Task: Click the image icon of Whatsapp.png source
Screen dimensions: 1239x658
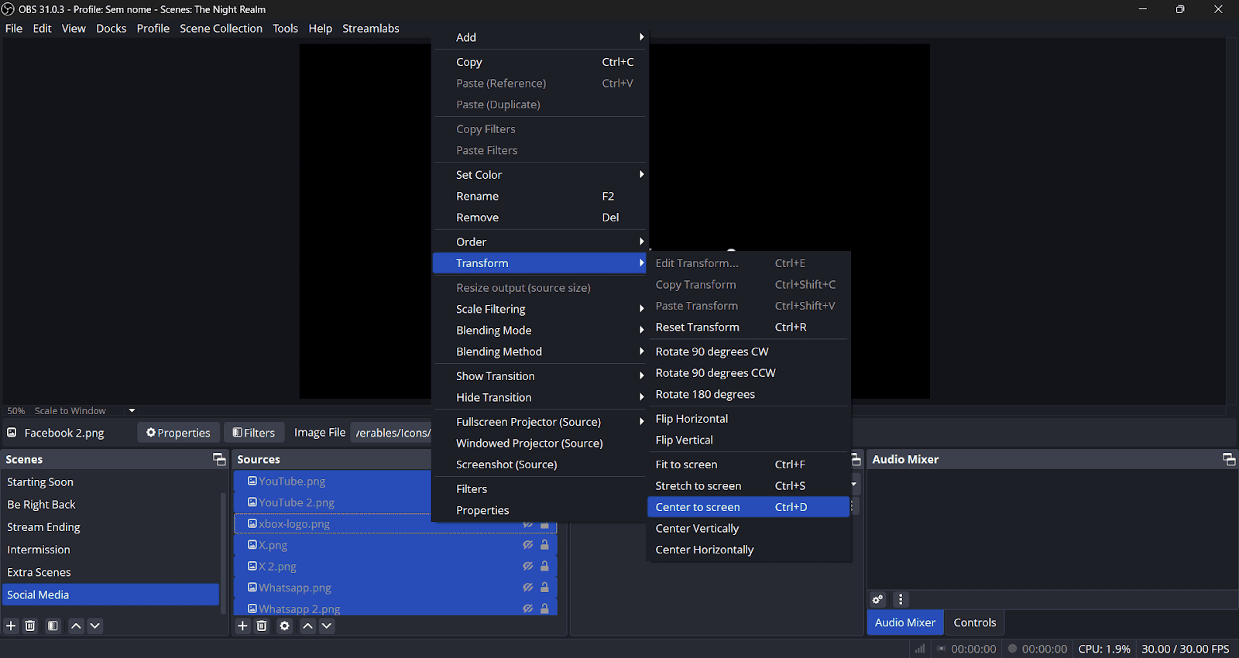Action: tap(252, 587)
